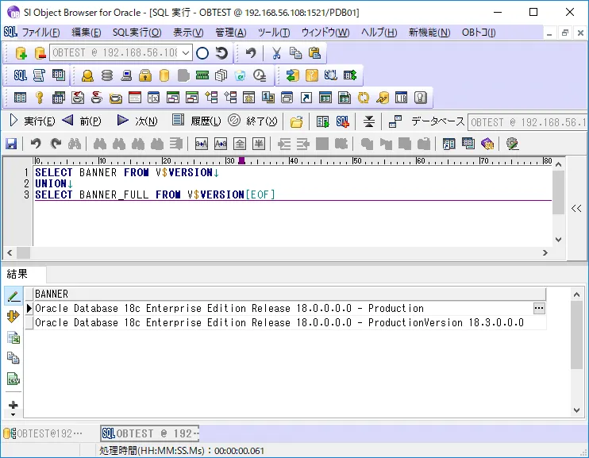This screenshot has width=589, height=458.
Task: Click the plus icon dropdown in result sidebar
Action: pos(13,408)
